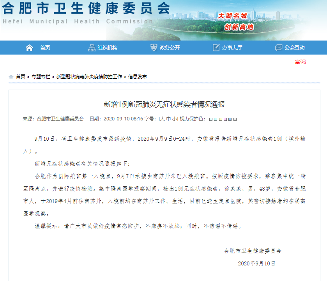Click the 办事大厅 pencil-and-paper icon
The height and width of the screenshot is (281, 327).
[x=216, y=48]
